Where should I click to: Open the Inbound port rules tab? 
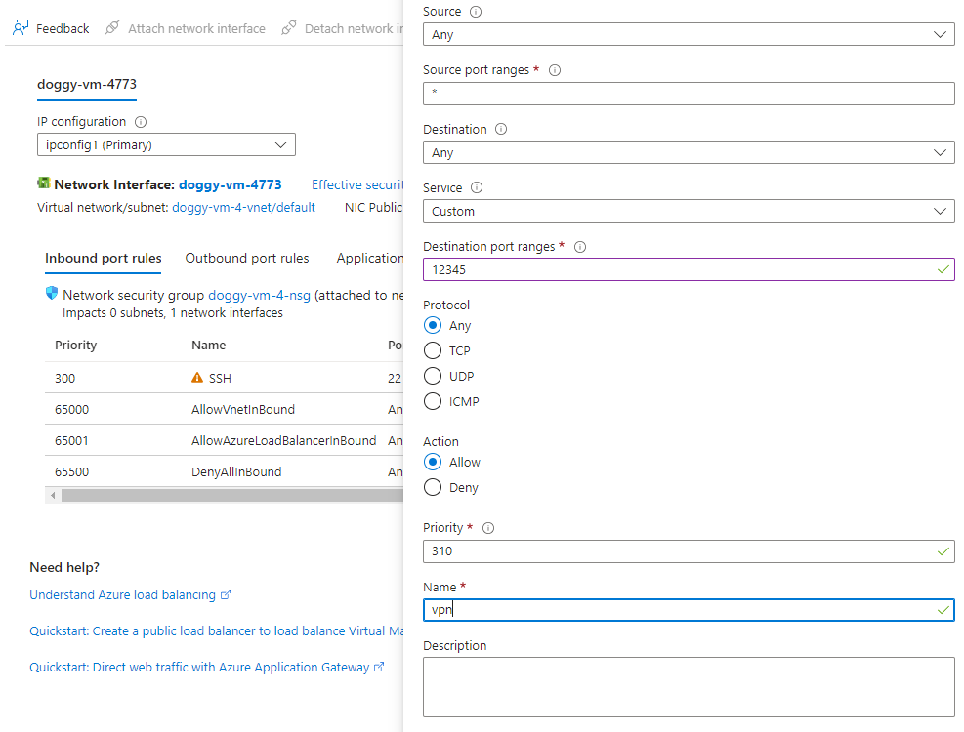pos(103,258)
